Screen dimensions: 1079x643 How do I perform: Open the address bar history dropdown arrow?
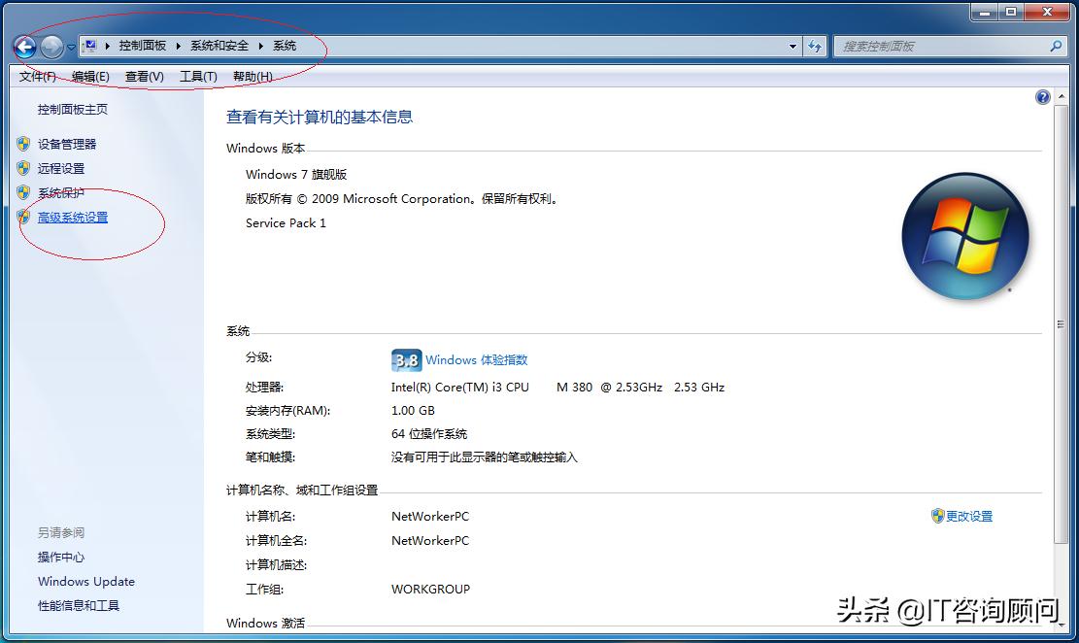792,45
